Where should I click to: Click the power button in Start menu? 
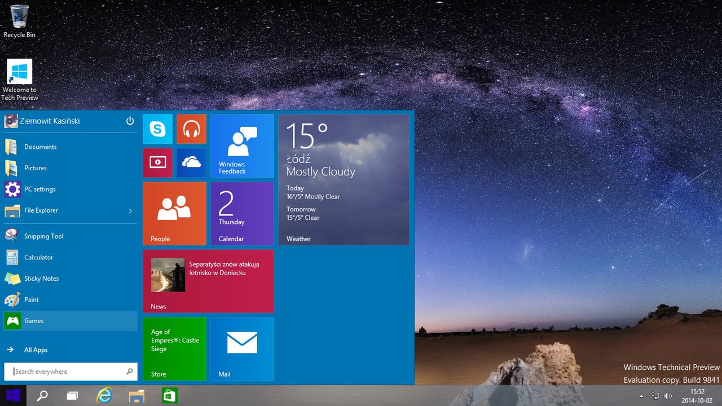130,121
